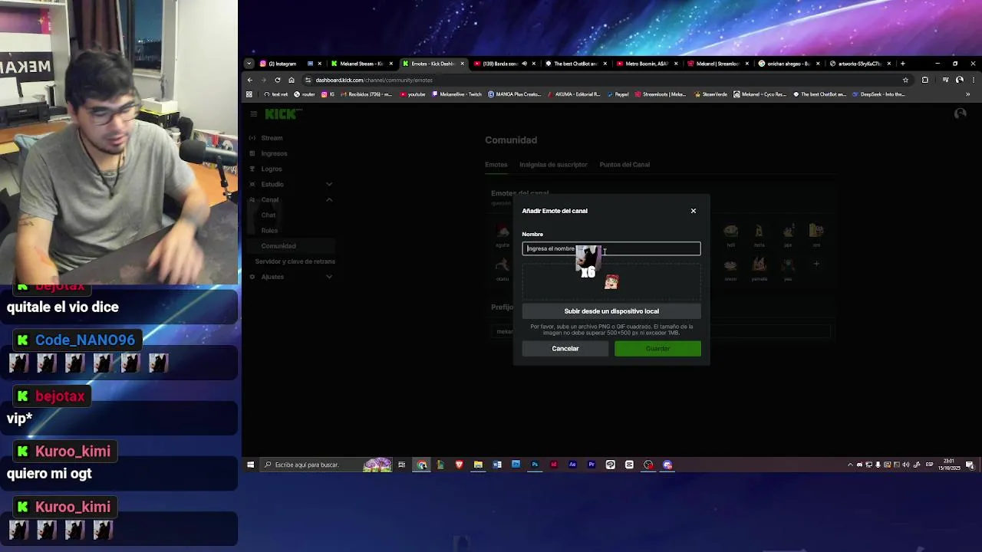Go back with browser back arrow
982x552 pixels.
(x=249, y=80)
